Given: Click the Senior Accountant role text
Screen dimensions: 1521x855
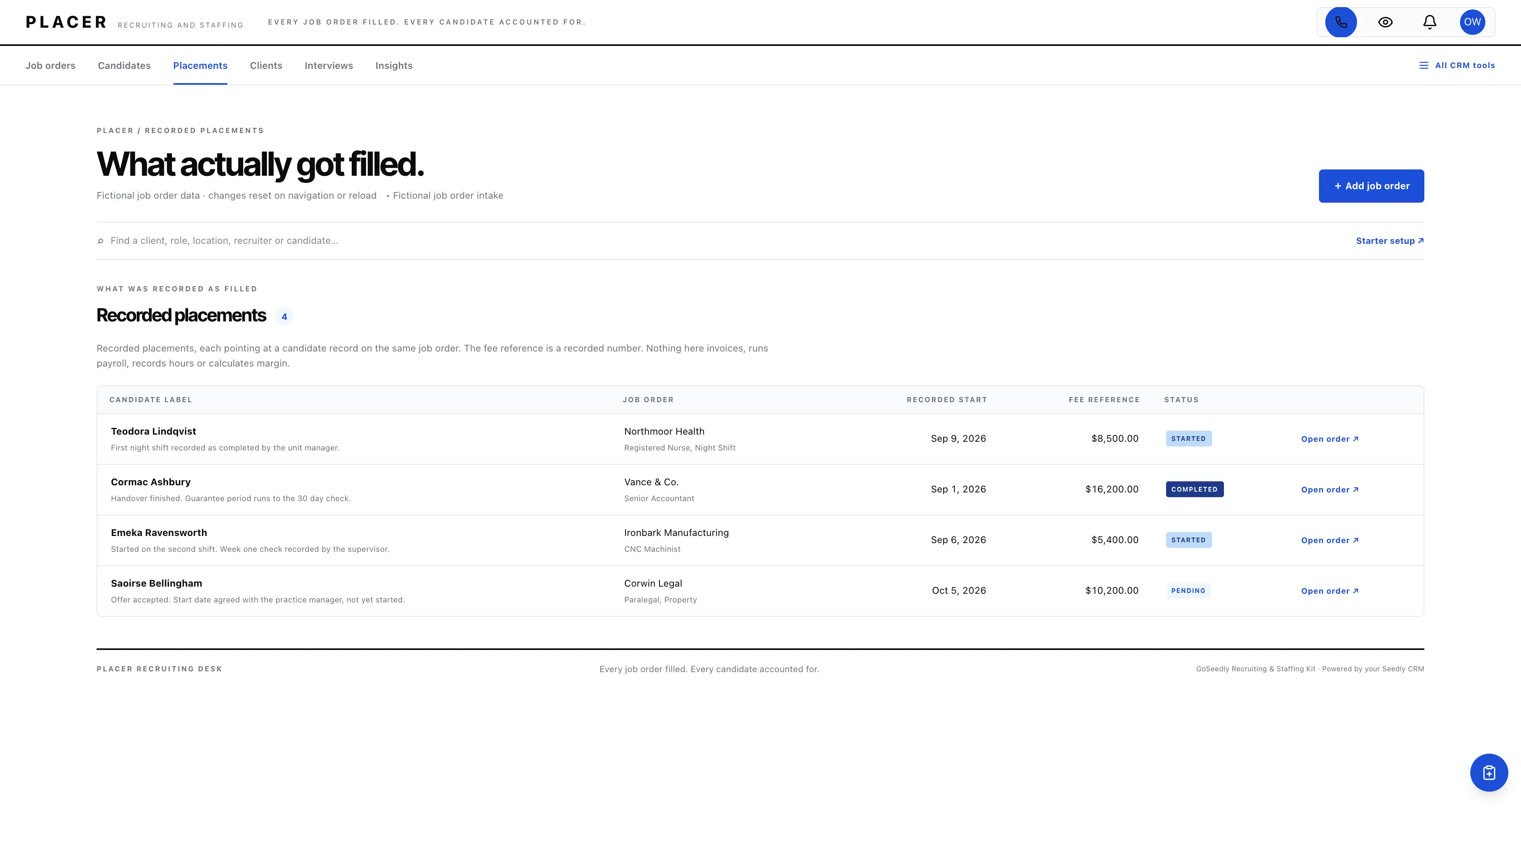Looking at the screenshot, I should 659,499.
